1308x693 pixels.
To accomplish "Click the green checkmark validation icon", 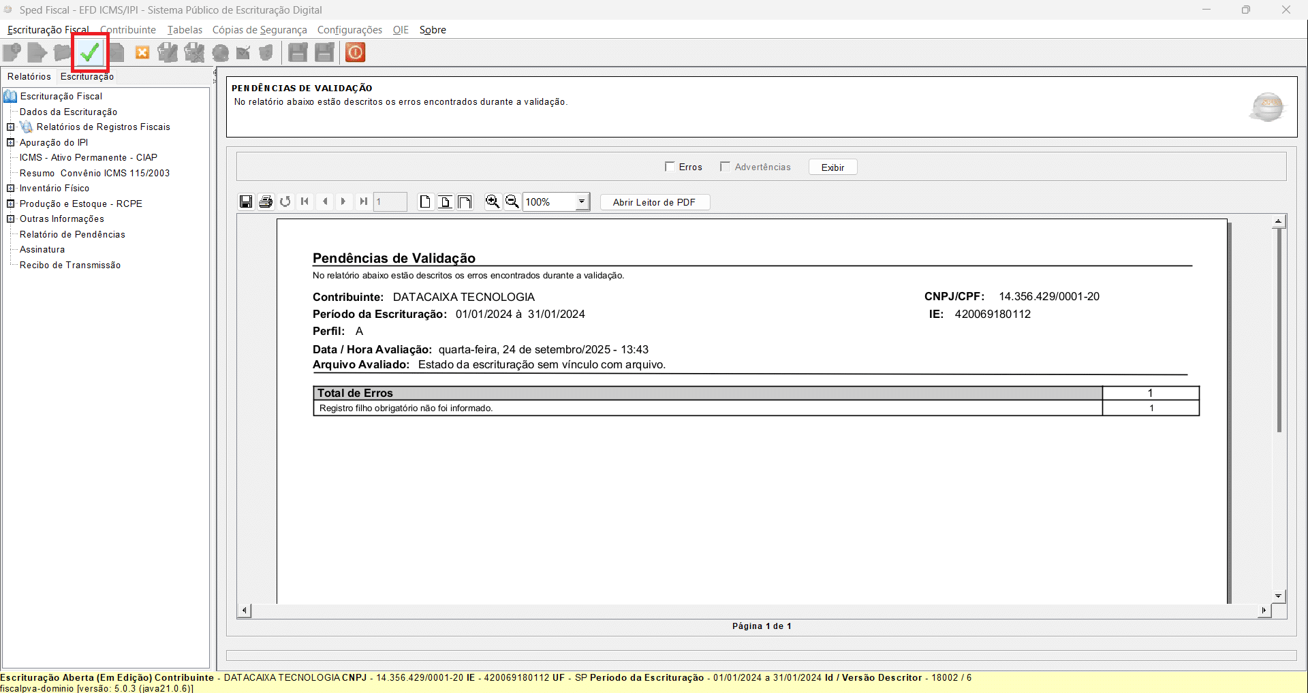I will [x=89, y=52].
